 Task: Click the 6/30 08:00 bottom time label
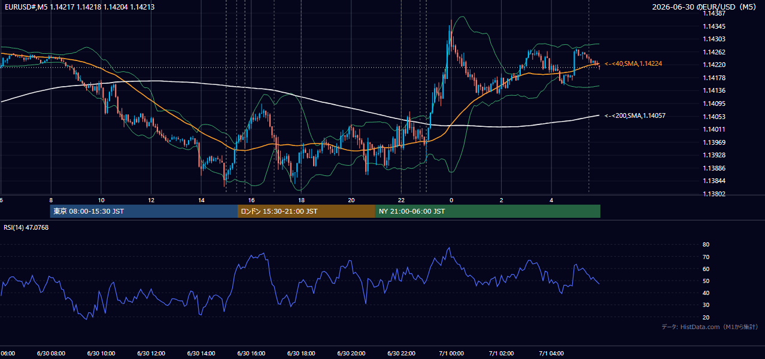(x=51, y=354)
